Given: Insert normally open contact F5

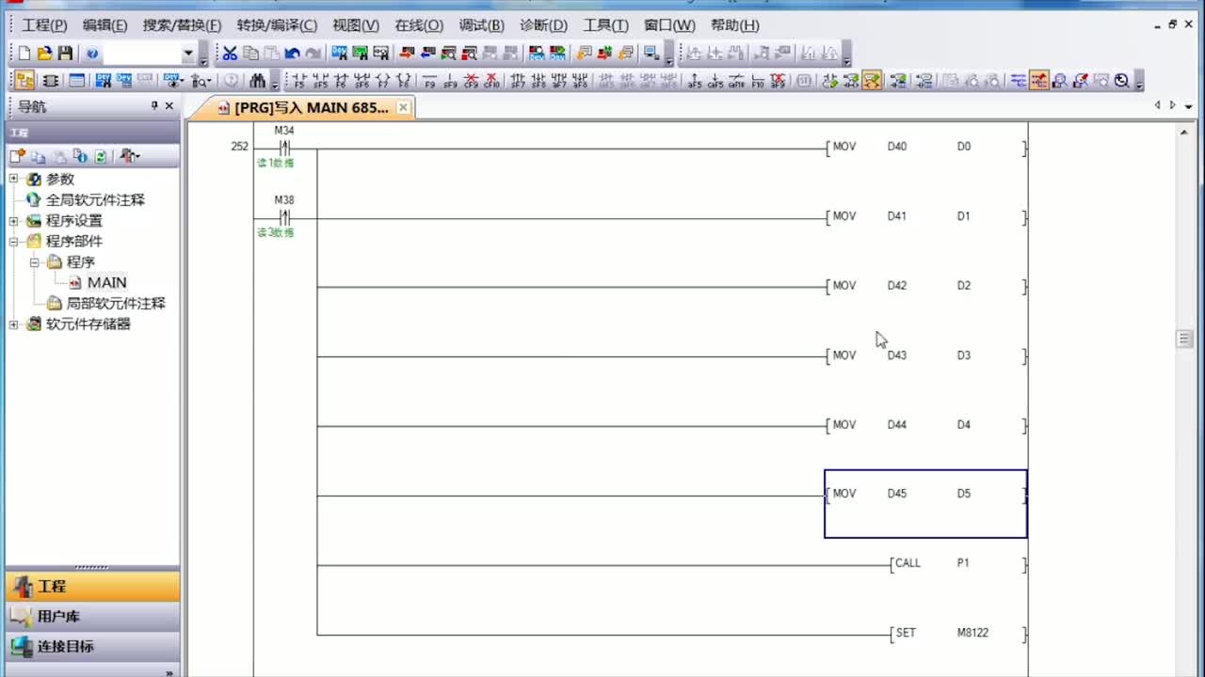Looking at the screenshot, I should point(299,81).
